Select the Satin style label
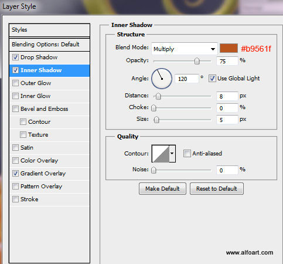 pos(27,148)
